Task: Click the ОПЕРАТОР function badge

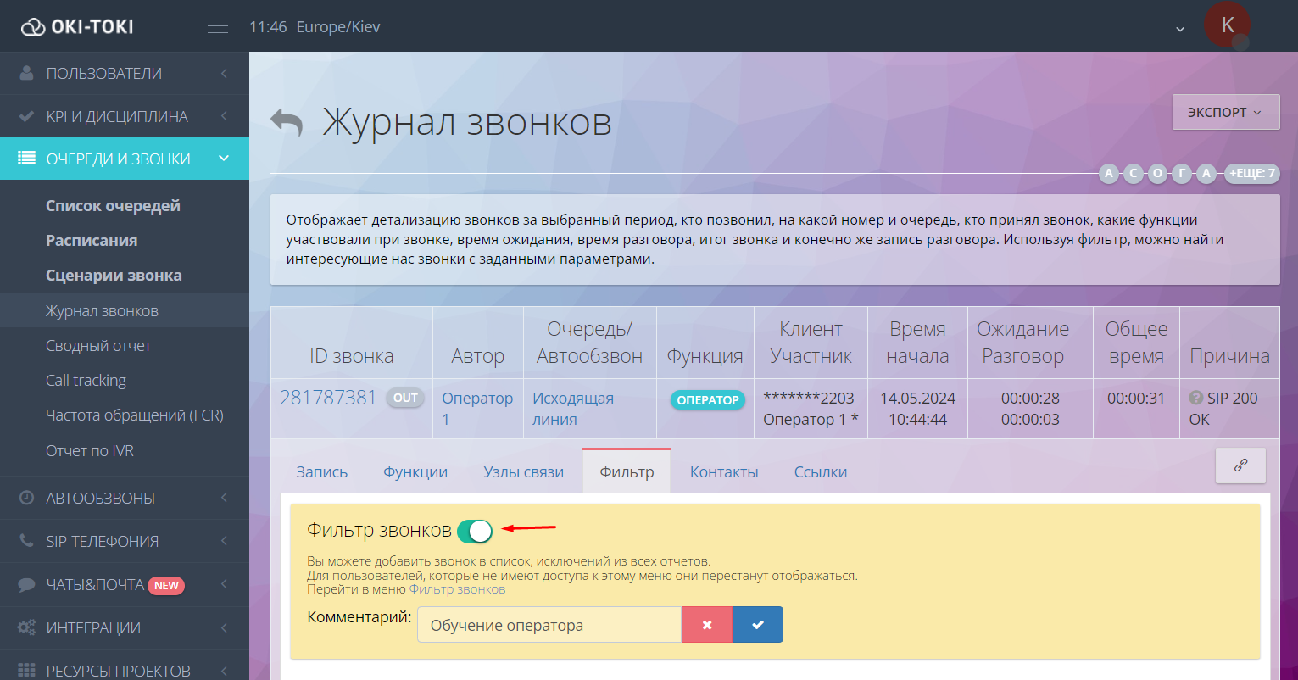Action: tap(708, 400)
